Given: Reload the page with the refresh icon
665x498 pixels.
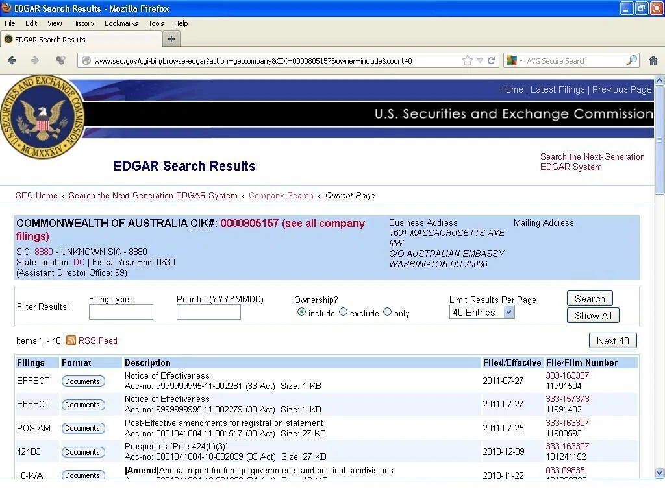Looking at the screenshot, I should (x=491, y=60).
